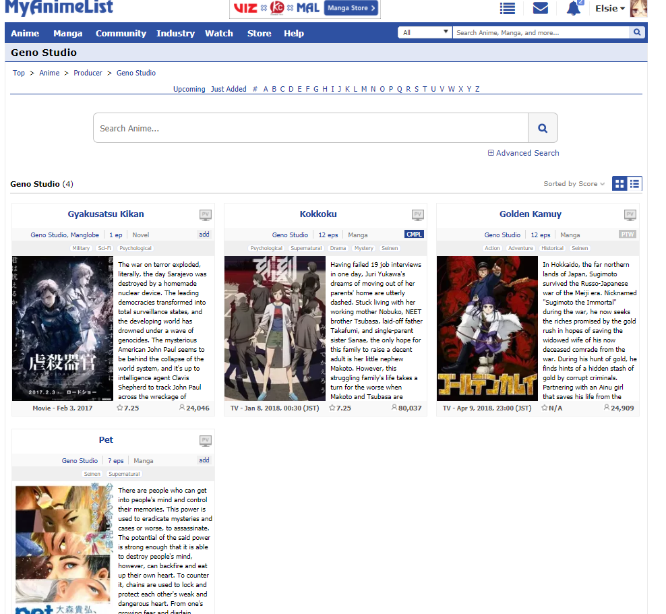Click the Search Anime magnifier button

click(543, 128)
